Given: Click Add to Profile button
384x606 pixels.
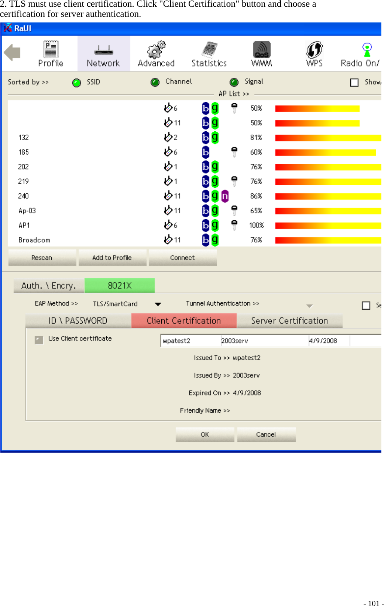Looking at the screenshot, I should coord(112,258).
